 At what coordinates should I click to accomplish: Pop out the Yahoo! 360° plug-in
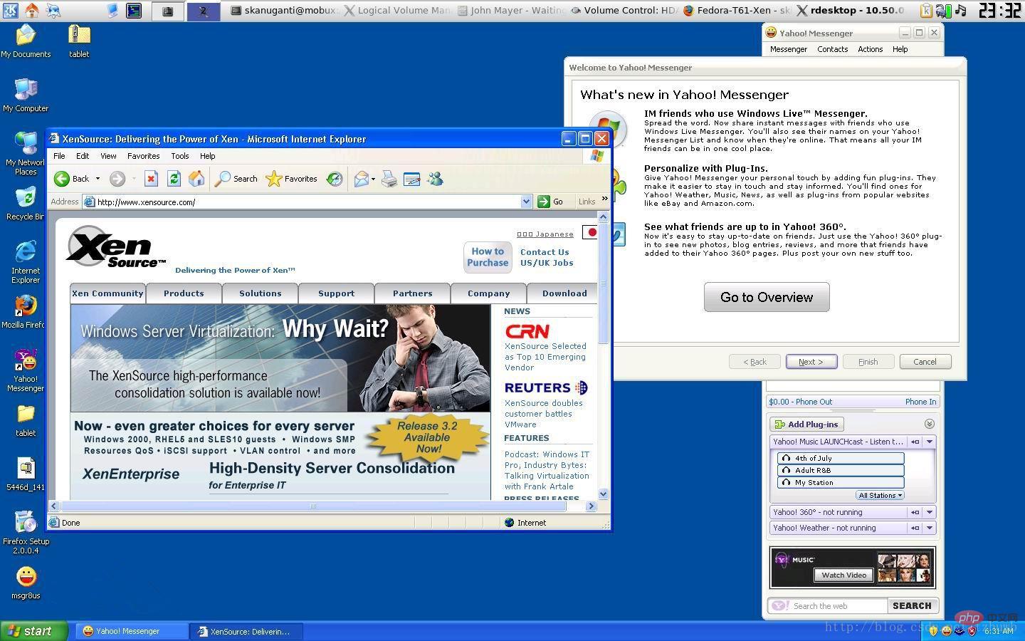pyautogui.click(x=915, y=512)
